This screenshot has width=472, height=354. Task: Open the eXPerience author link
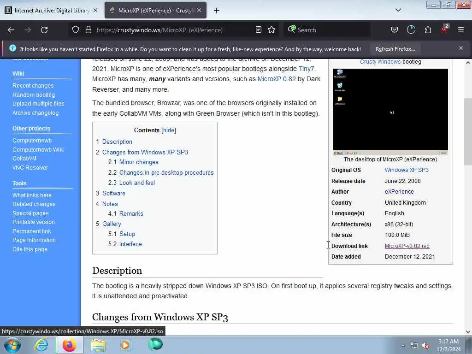pyautogui.click(x=399, y=191)
